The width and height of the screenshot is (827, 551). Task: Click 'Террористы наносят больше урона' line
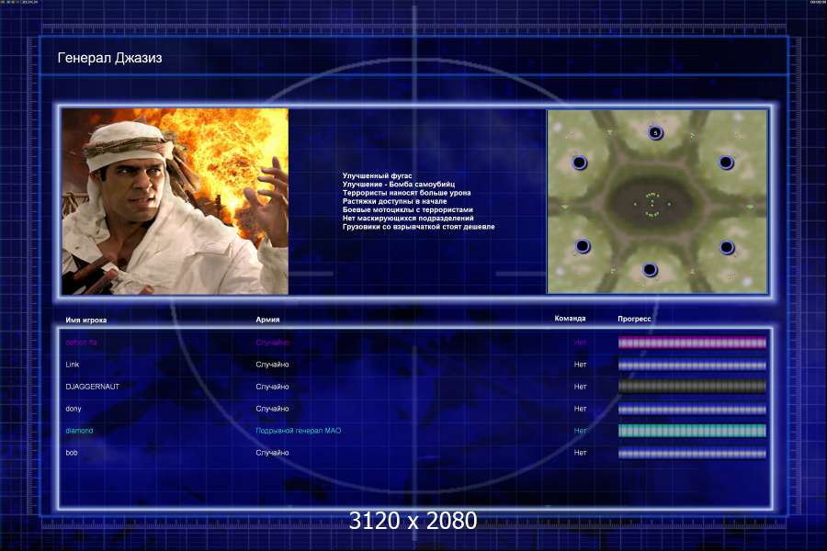[407, 193]
